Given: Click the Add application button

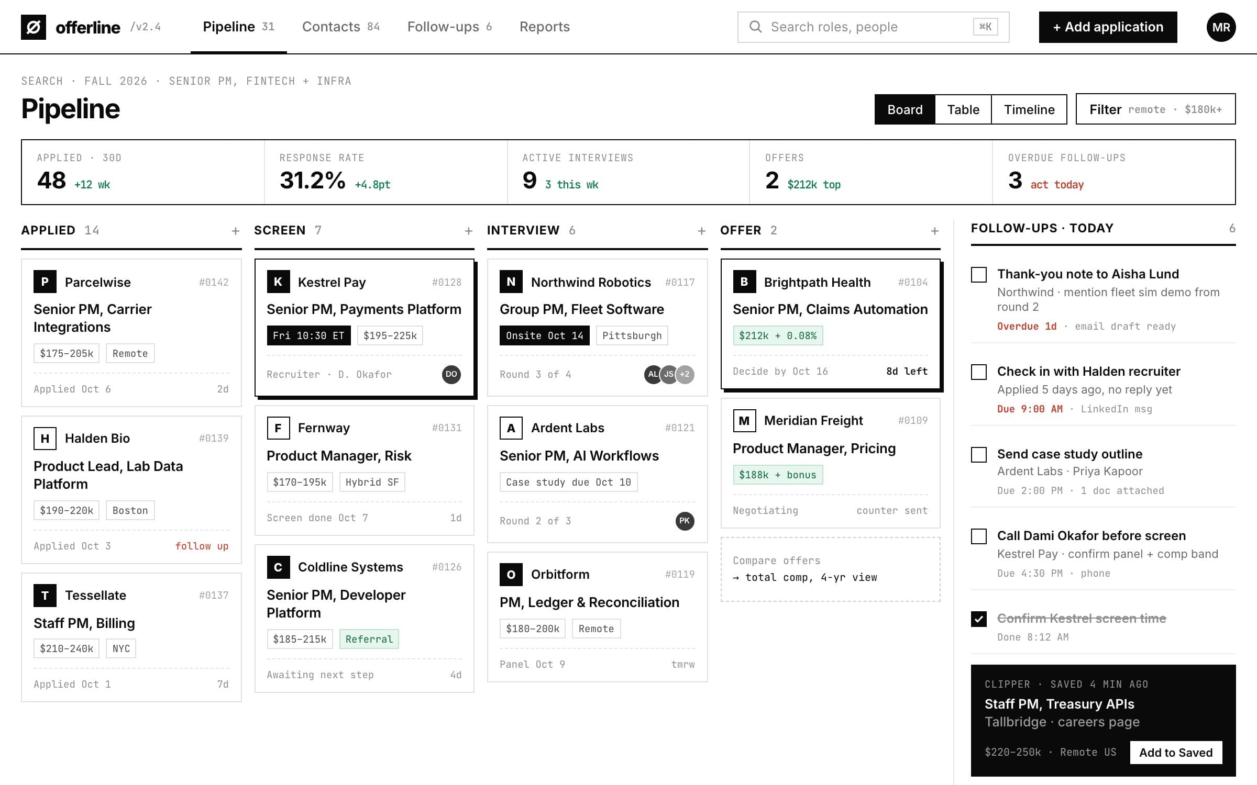Looking at the screenshot, I should click(1108, 27).
